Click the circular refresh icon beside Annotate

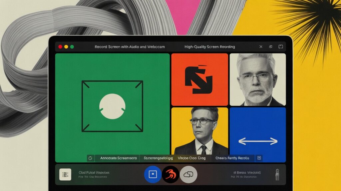[x=90, y=158]
